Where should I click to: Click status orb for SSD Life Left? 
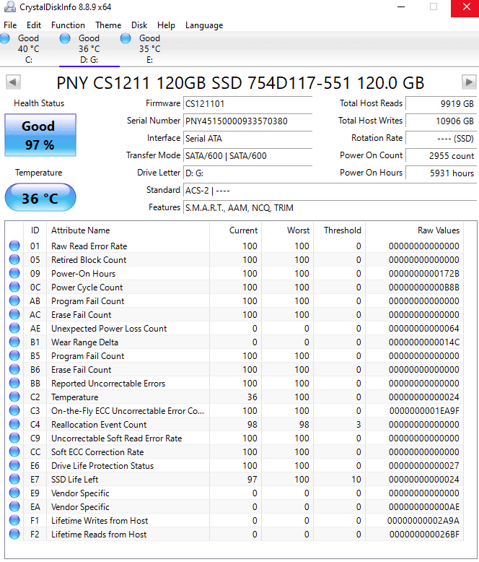tap(14, 479)
